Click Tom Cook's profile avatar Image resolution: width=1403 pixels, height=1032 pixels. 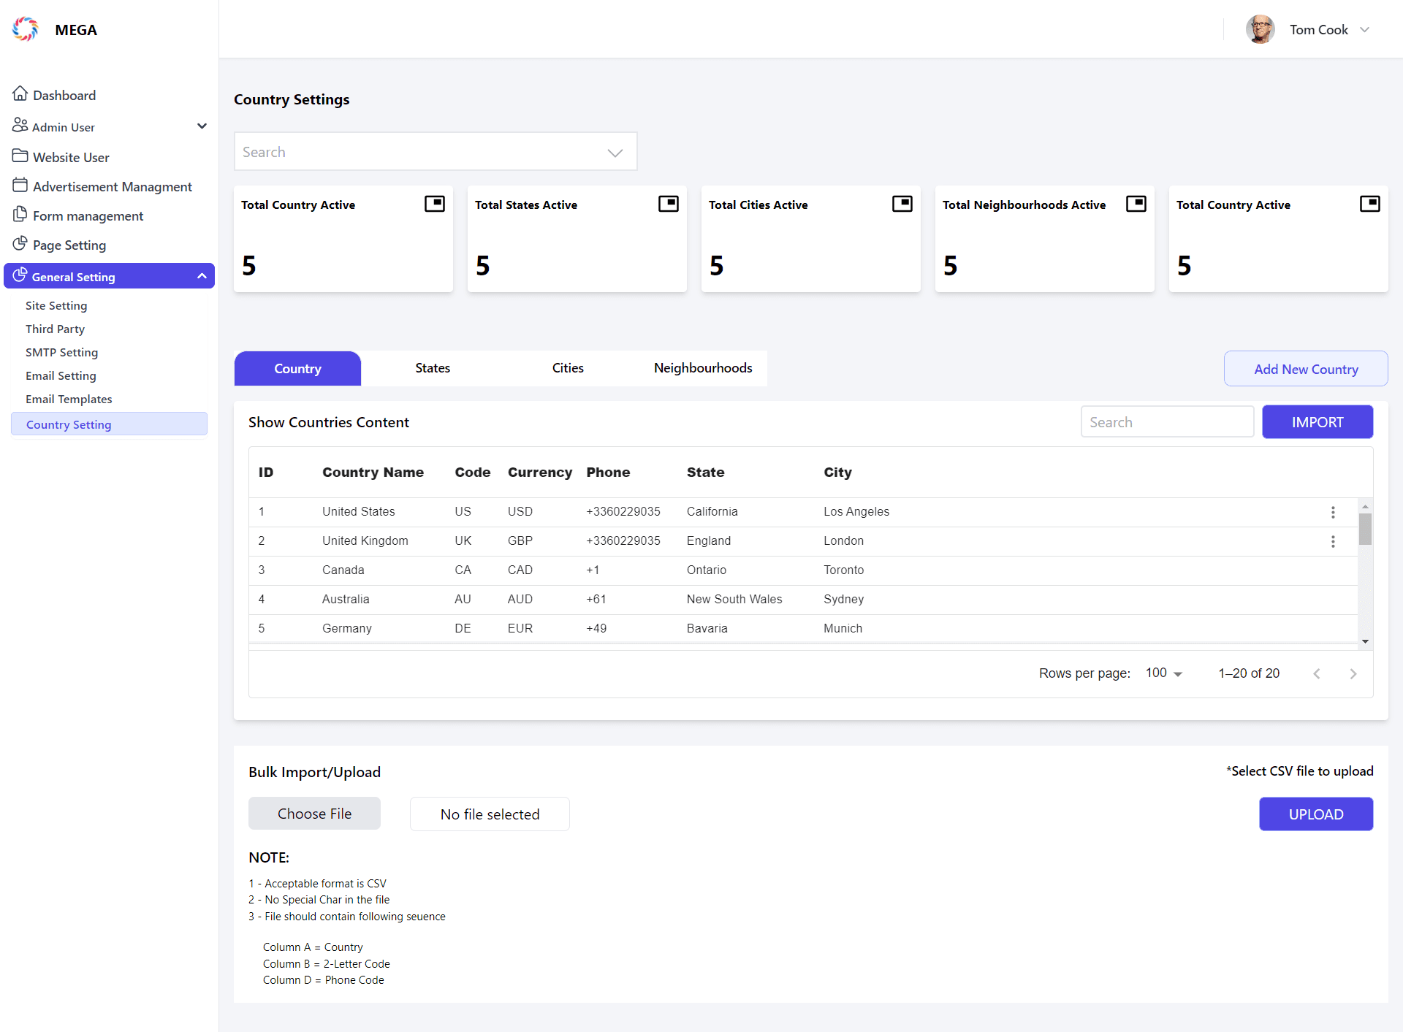click(1261, 29)
